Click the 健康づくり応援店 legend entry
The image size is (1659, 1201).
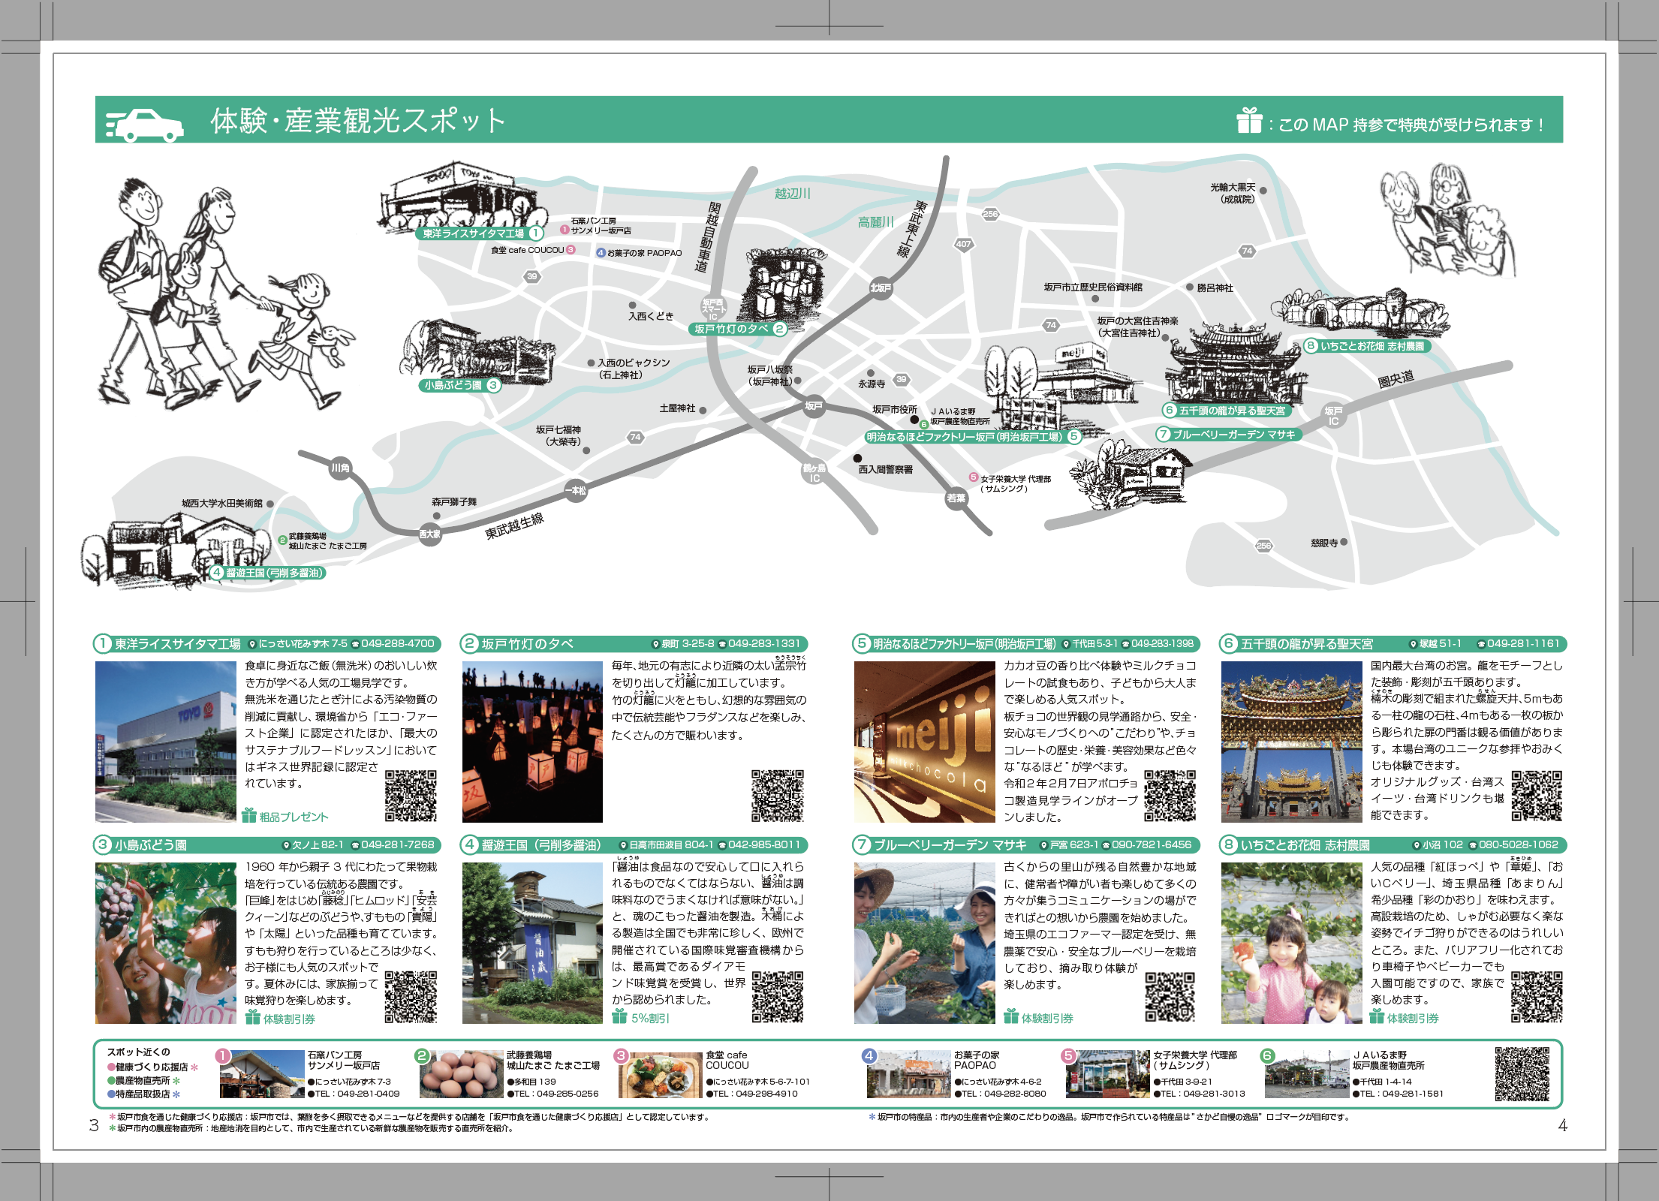tap(152, 1067)
